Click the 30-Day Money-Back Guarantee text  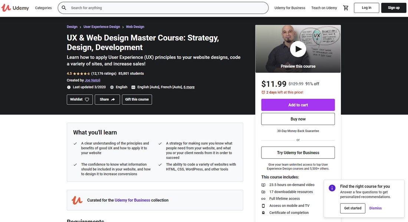298,131
